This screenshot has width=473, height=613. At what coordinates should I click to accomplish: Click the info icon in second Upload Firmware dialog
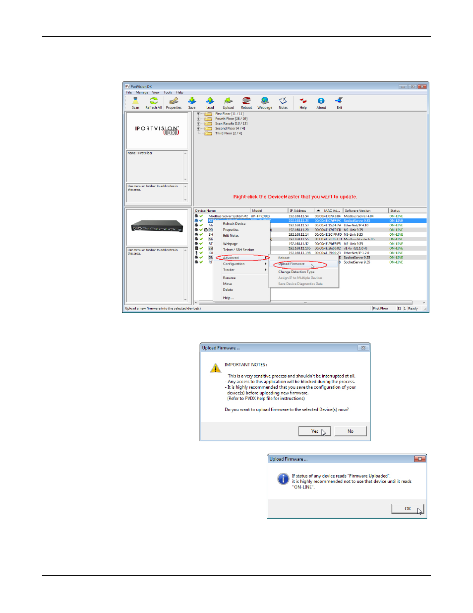pos(283,479)
